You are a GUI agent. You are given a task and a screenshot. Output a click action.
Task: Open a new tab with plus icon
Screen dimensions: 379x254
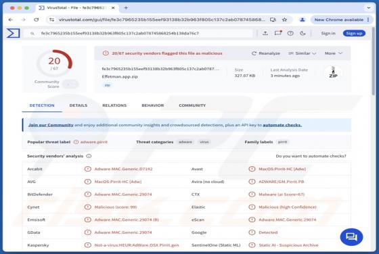(x=126, y=7)
